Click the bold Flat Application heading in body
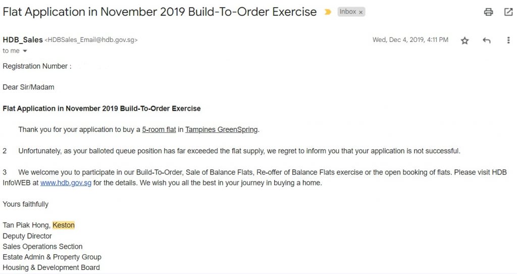517x274 pixels. click(101, 109)
